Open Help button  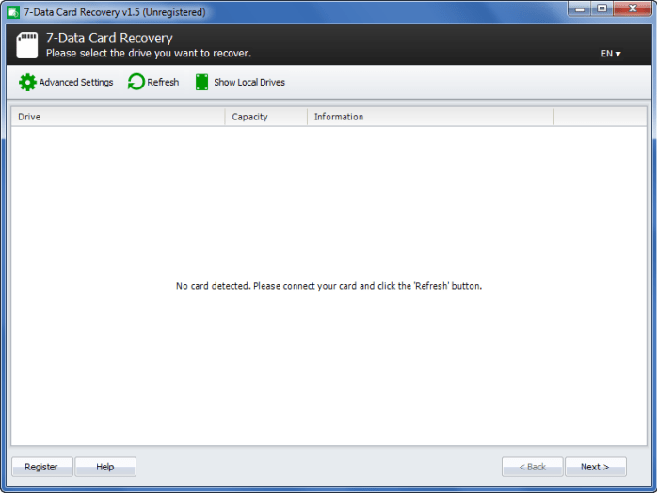[105, 467]
